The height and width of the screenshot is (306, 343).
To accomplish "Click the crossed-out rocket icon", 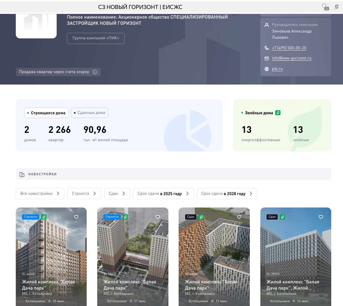I will pyautogui.click(x=337, y=7).
